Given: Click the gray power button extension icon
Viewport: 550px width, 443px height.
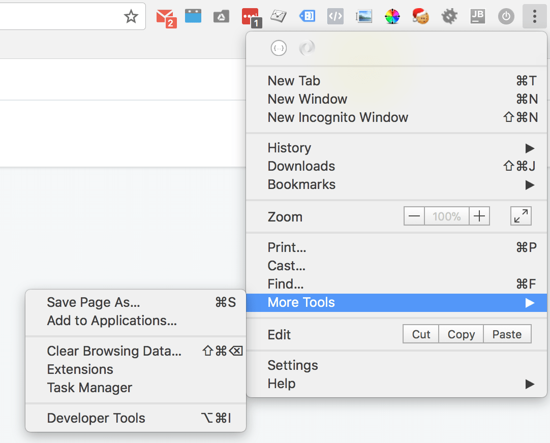Looking at the screenshot, I should (506, 16).
